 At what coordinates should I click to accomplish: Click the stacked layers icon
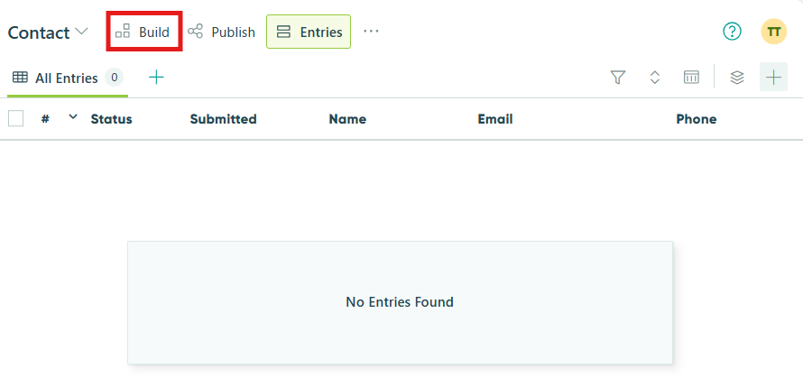click(x=737, y=78)
